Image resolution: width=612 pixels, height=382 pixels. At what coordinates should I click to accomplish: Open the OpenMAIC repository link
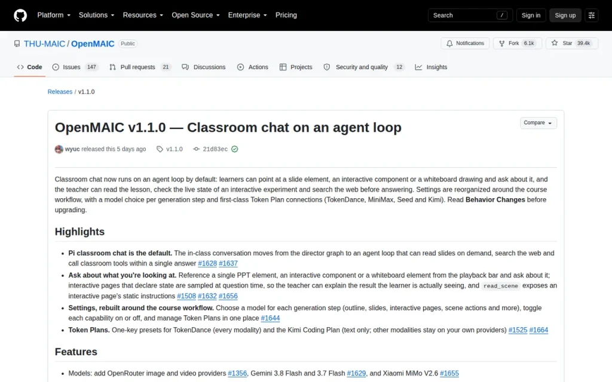[93, 44]
